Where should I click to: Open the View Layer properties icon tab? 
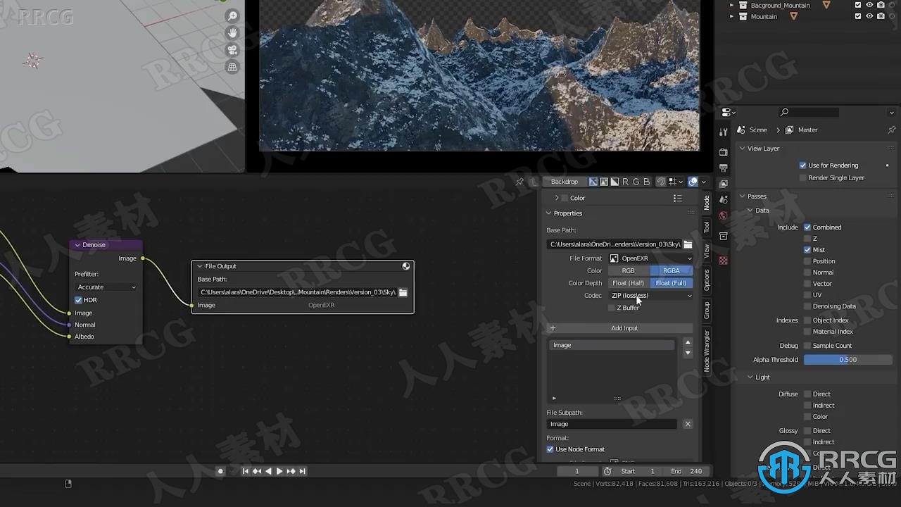point(723,184)
